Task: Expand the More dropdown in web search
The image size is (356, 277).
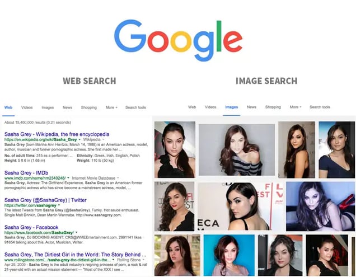Action: click(111, 107)
